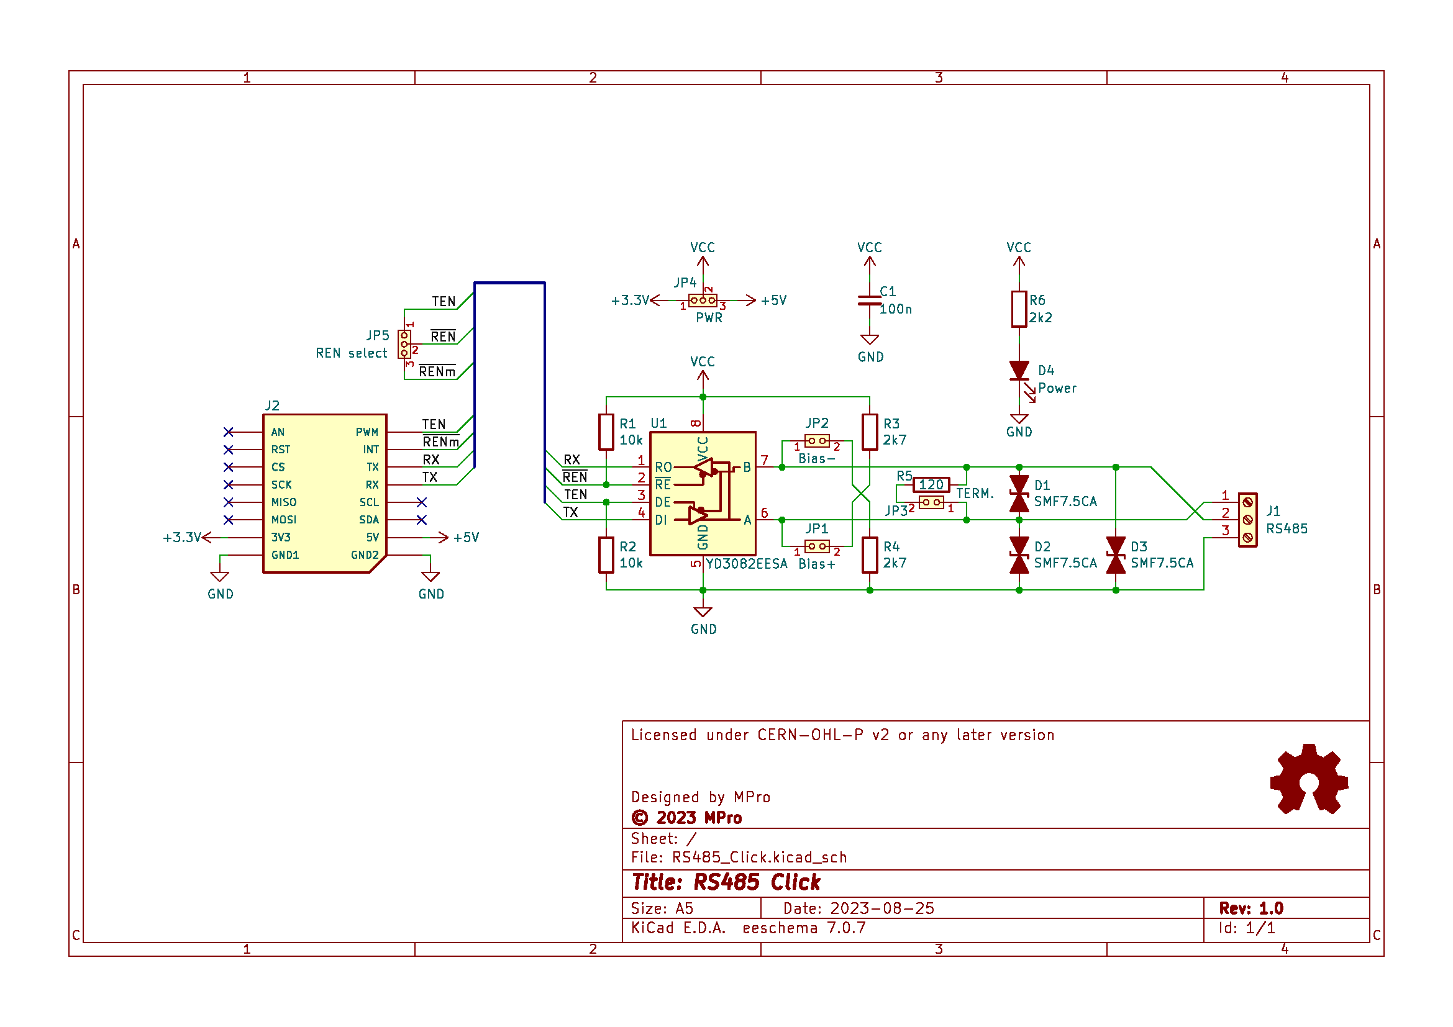Click the File: RS485_Click.kicad_sch text
This screenshot has width=1453, height=1027.
(739, 857)
